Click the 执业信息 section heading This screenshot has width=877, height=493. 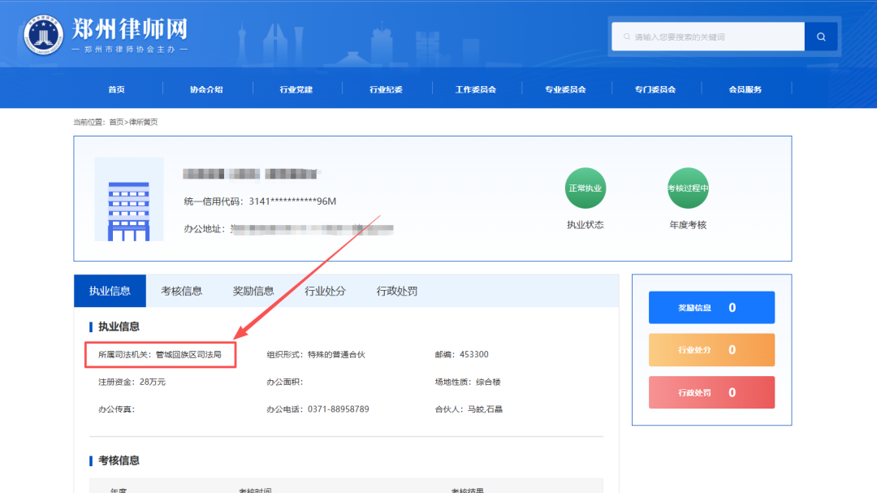click(x=119, y=327)
